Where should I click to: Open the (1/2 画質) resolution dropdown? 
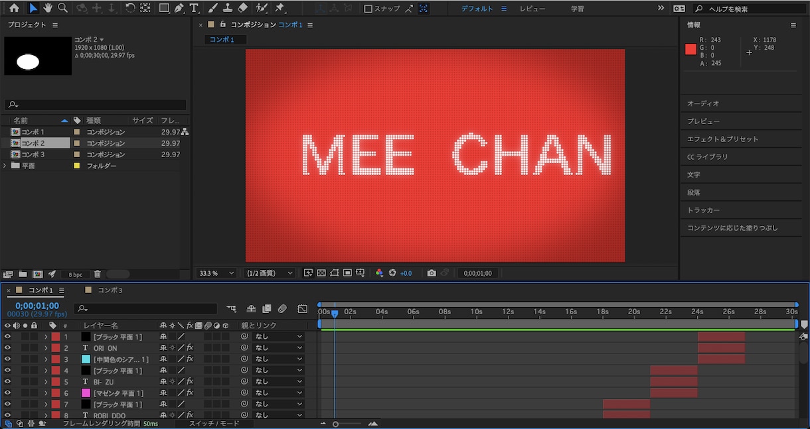[270, 273]
